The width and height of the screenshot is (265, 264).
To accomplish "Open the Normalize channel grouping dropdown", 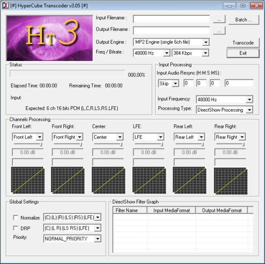I will [72, 217].
